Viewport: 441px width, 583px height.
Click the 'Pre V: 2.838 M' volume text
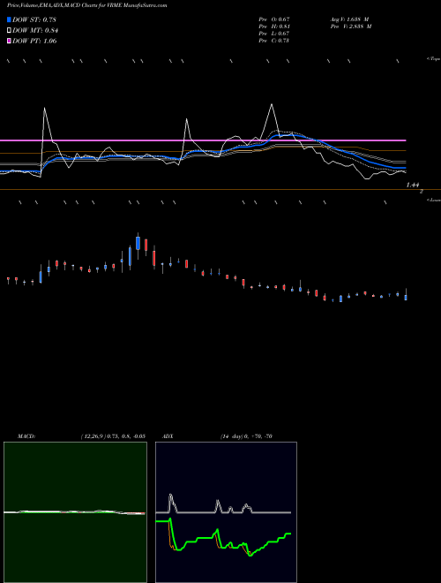(350, 26)
